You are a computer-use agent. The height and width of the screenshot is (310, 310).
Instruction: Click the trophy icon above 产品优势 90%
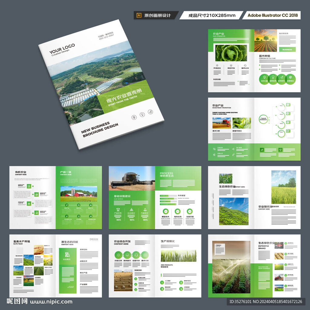pos(118,209)
